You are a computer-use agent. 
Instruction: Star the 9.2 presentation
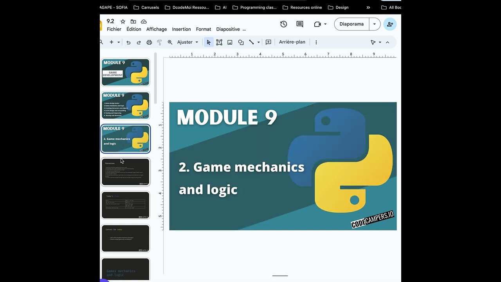coord(123,22)
